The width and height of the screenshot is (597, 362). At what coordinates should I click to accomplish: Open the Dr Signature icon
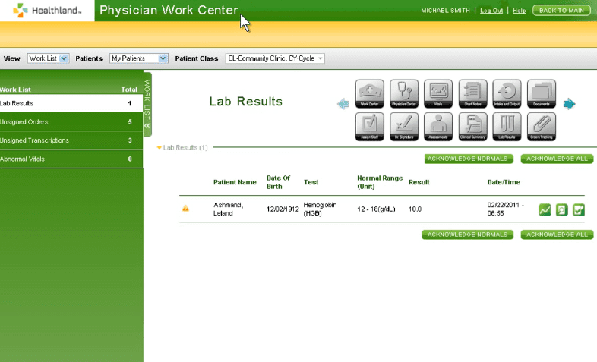point(404,127)
